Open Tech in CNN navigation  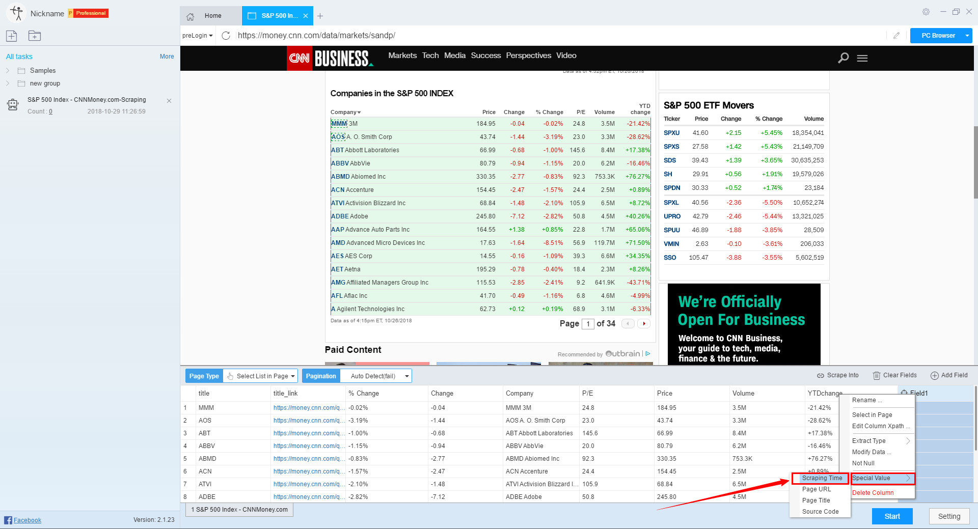(x=430, y=55)
